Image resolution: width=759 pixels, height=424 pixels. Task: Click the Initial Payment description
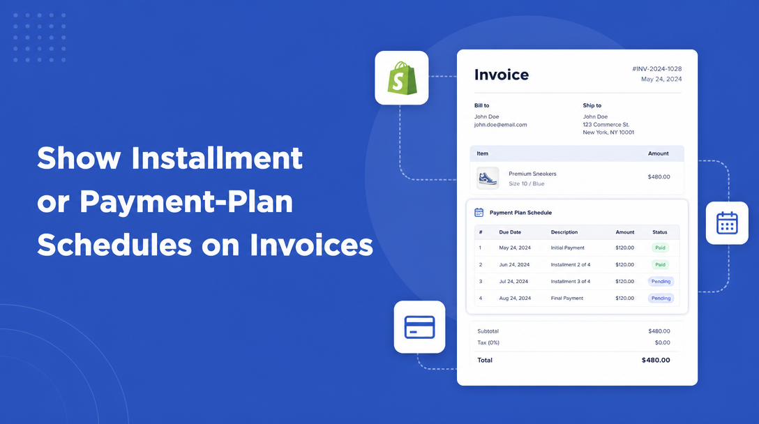(567, 248)
